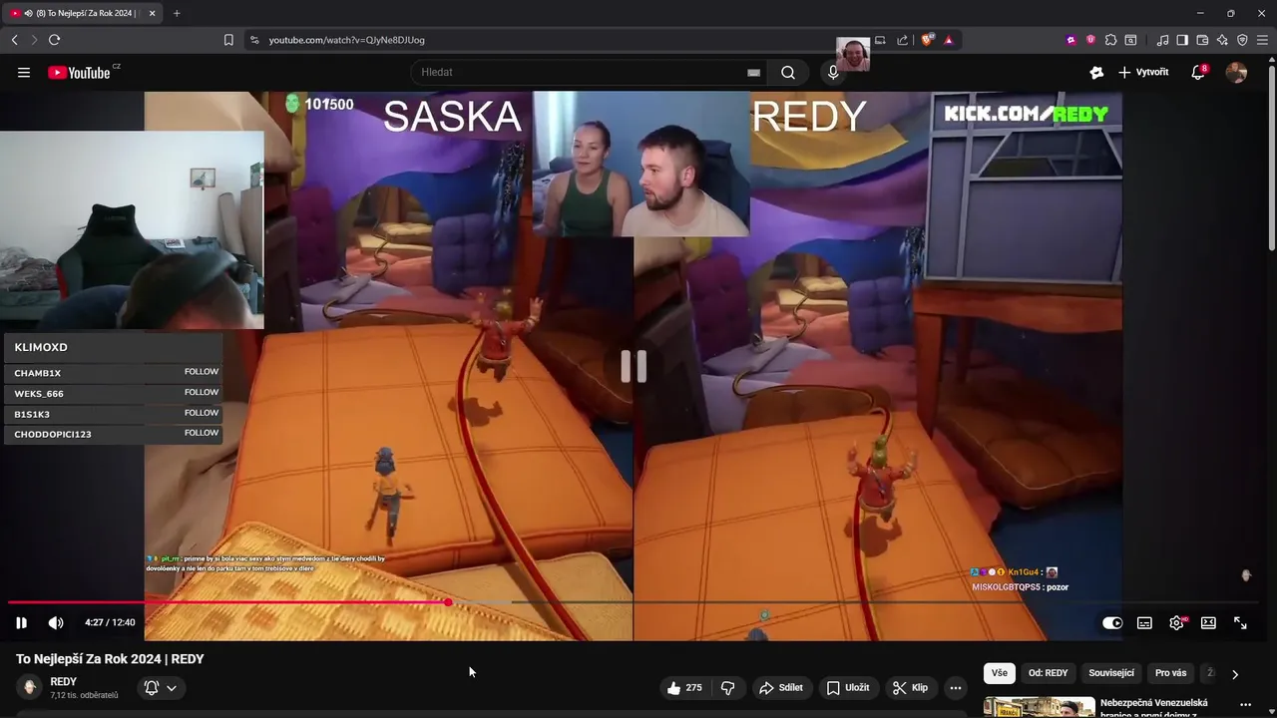Screen dimensions: 1277x718
Task: Reload the page in the browser
Action: tap(54, 40)
